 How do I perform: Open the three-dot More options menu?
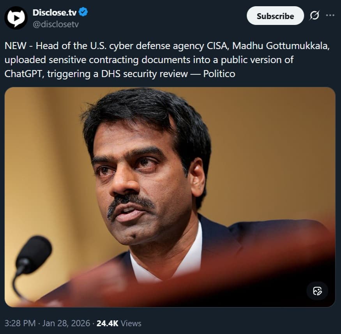330,16
